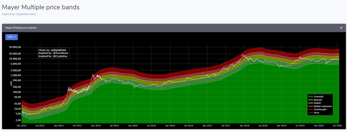This screenshot has width=347, height=131.
Task: Open the USD currency dropdown
Action: tap(12, 37)
